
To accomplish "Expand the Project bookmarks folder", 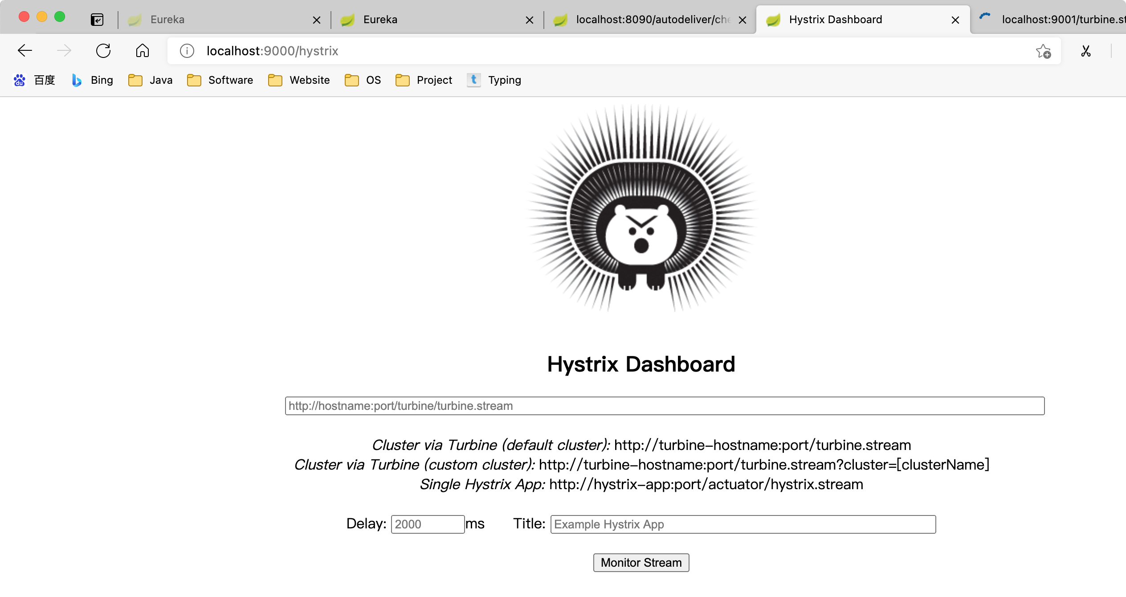I will 424,80.
